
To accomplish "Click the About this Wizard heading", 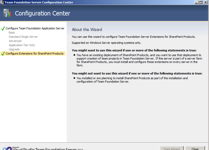I will [x=87, y=30].
